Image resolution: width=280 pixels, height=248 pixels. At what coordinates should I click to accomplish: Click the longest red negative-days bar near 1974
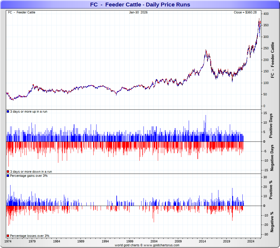(x=8, y=154)
